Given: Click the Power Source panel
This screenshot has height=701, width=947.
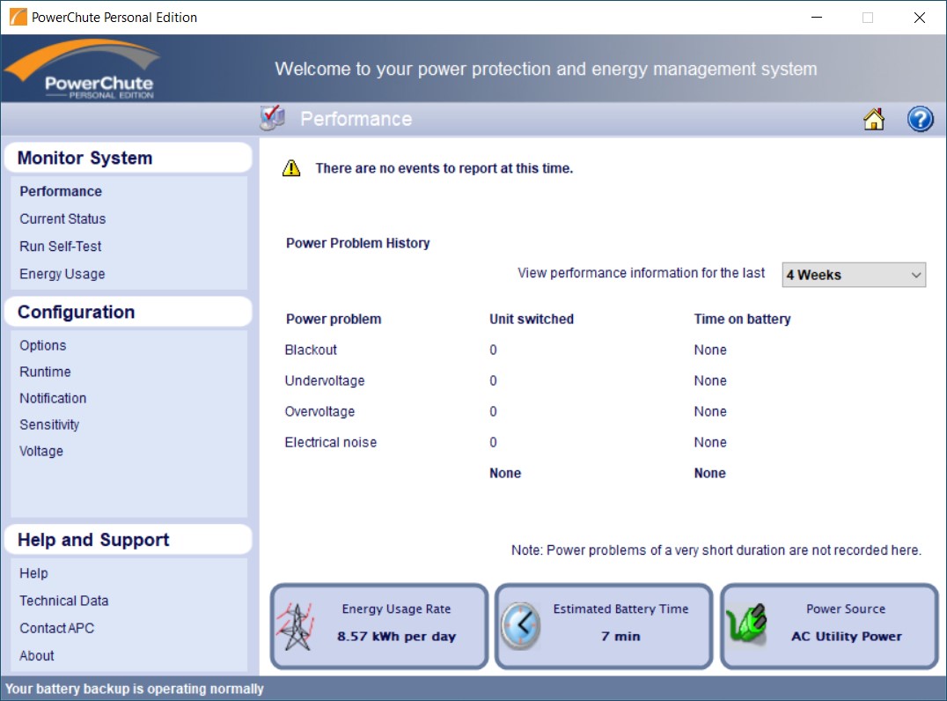Looking at the screenshot, I should (829, 626).
